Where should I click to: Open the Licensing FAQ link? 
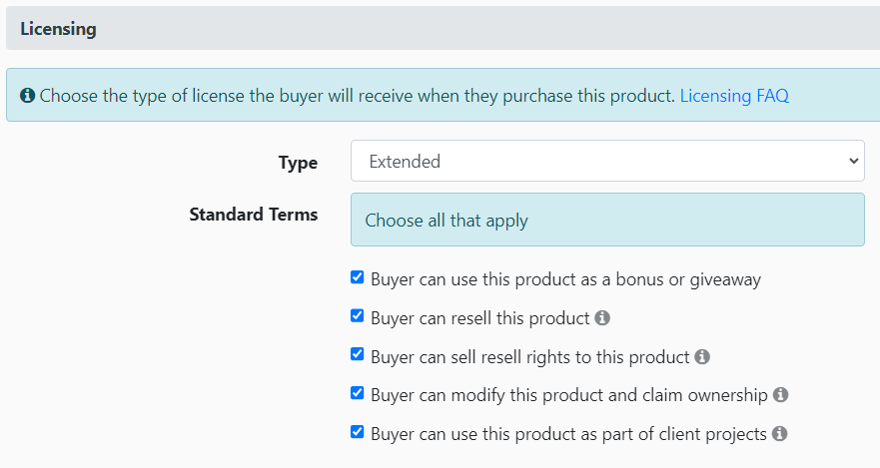coord(734,96)
